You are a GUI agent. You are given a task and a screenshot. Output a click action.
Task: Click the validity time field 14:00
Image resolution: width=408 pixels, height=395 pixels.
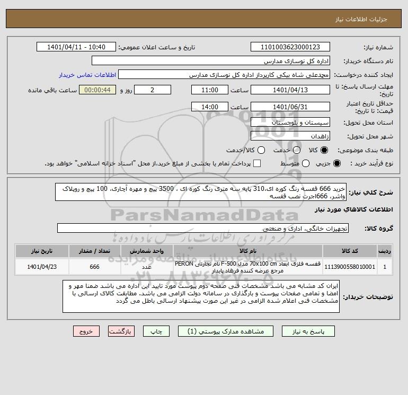210,107
